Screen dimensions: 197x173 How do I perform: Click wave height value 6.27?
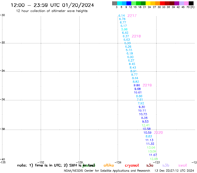pyautogui.click(x=131, y=60)
